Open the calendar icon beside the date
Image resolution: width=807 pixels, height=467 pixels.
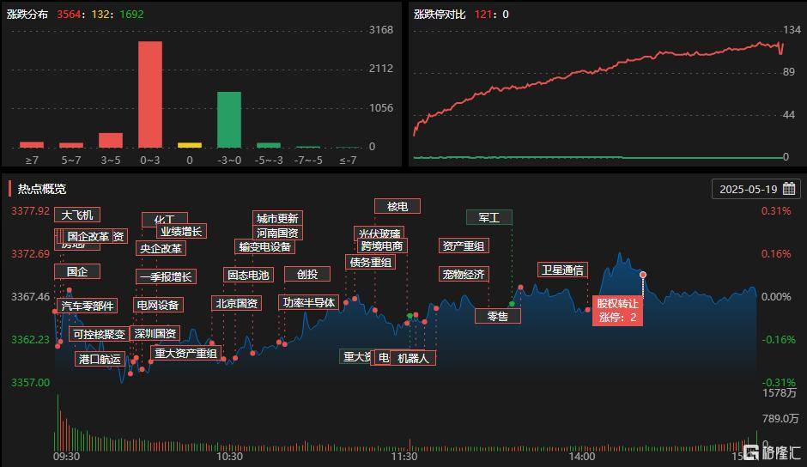788,189
